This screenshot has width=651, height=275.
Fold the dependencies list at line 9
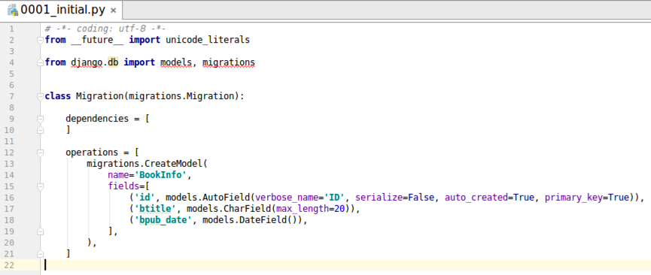pyautogui.click(x=41, y=119)
